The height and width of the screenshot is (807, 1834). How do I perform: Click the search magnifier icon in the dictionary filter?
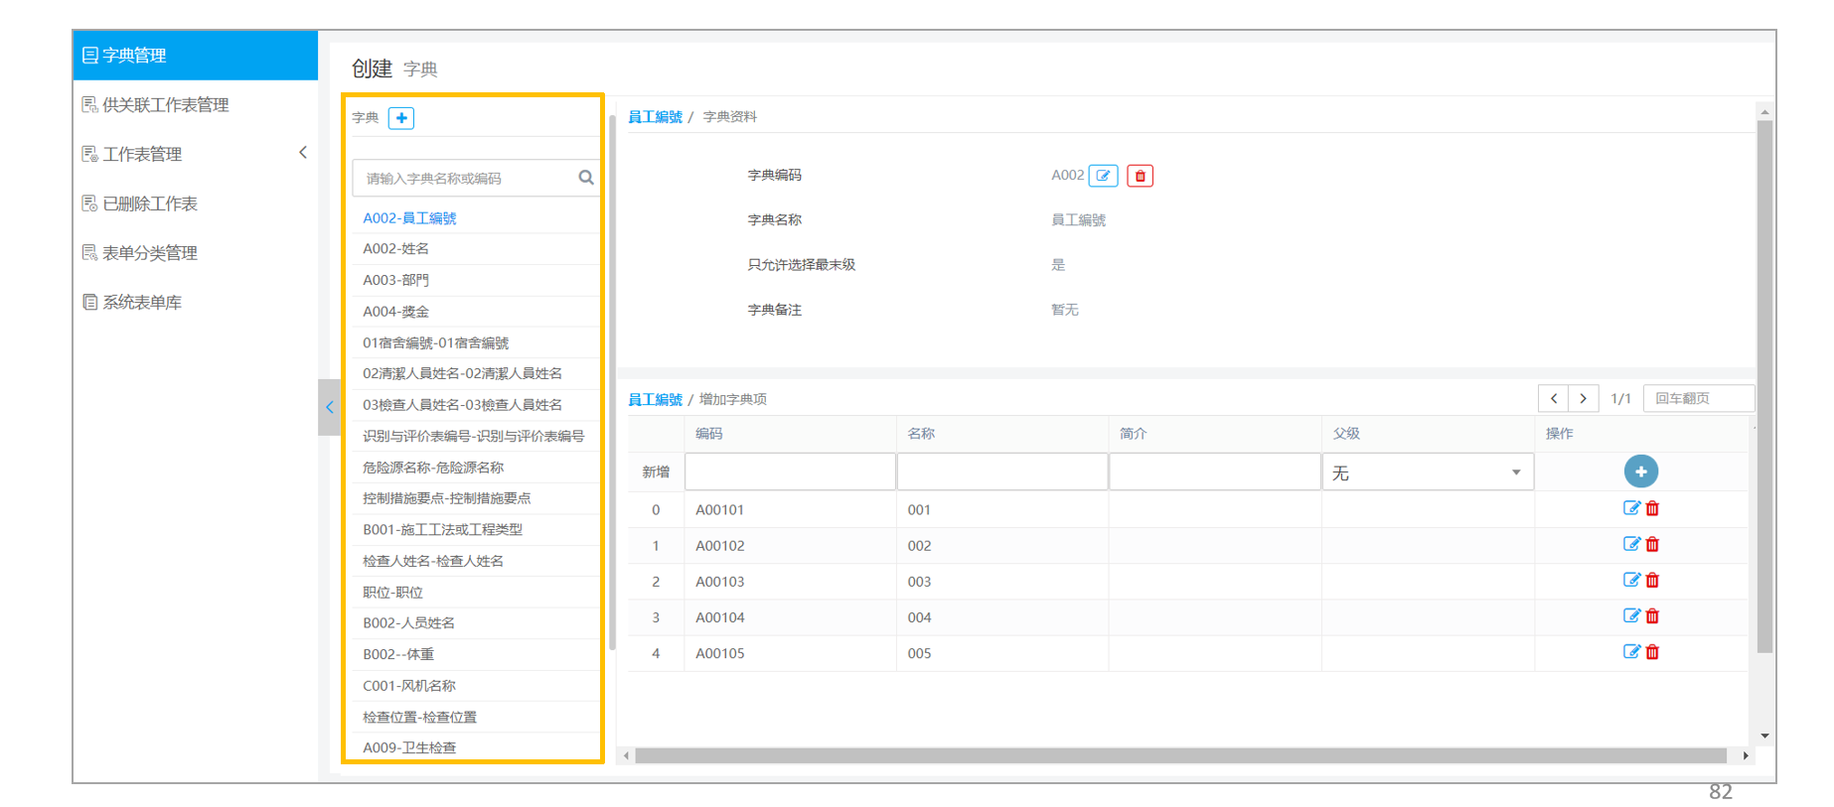point(586,178)
